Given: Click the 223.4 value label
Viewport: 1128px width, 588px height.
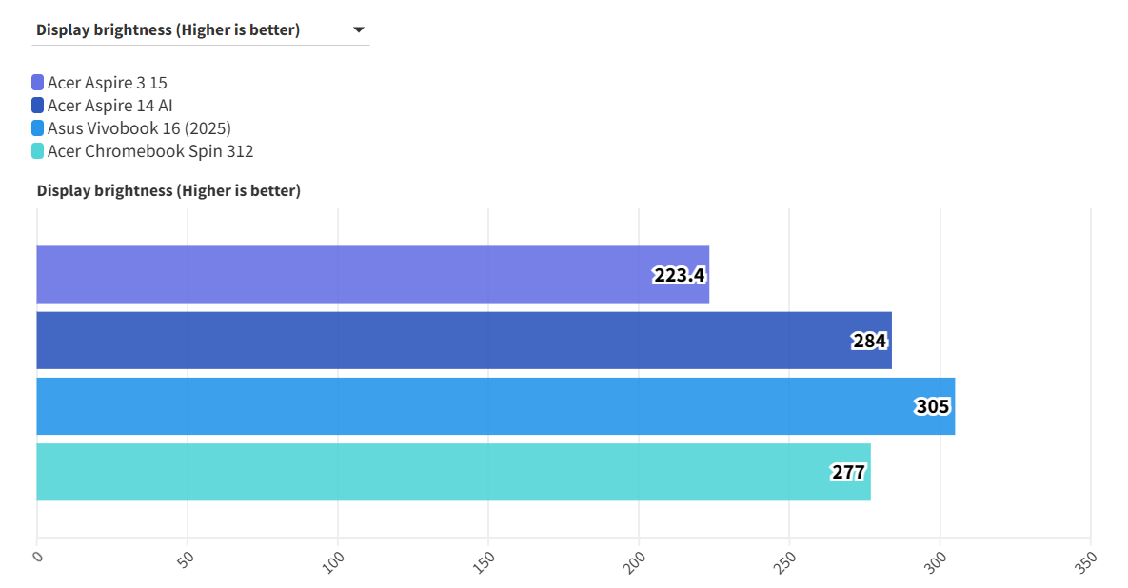Looking at the screenshot, I should coord(679,276).
